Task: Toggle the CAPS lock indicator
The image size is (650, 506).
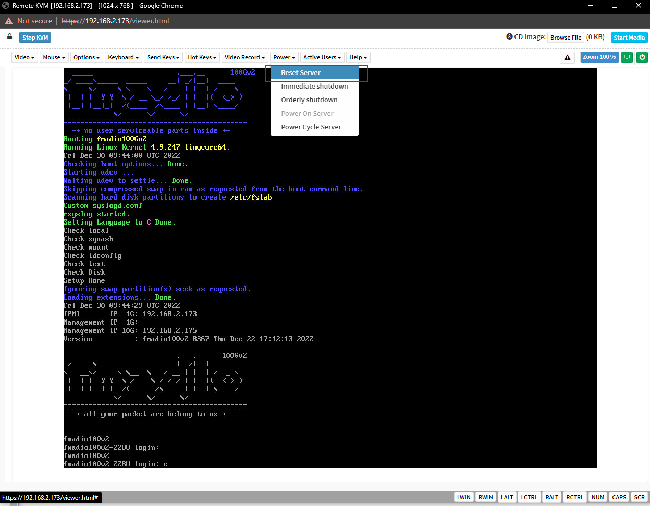Action: pyautogui.click(x=619, y=497)
